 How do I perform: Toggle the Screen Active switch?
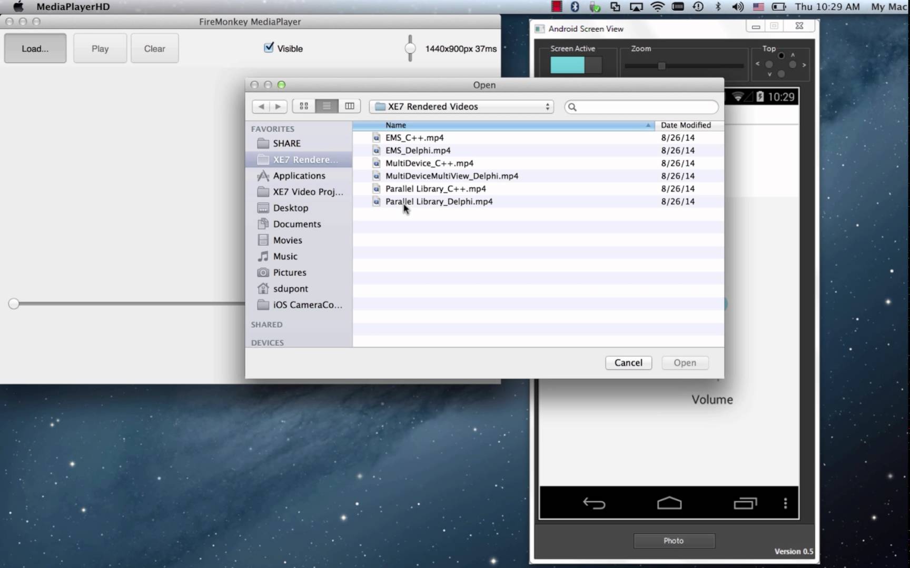pos(576,65)
